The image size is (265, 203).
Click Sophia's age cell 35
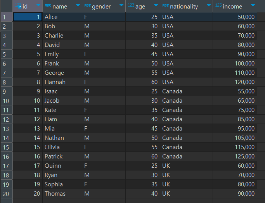[143, 184]
